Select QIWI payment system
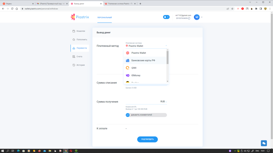This screenshot has height=153, width=273. 134,68
